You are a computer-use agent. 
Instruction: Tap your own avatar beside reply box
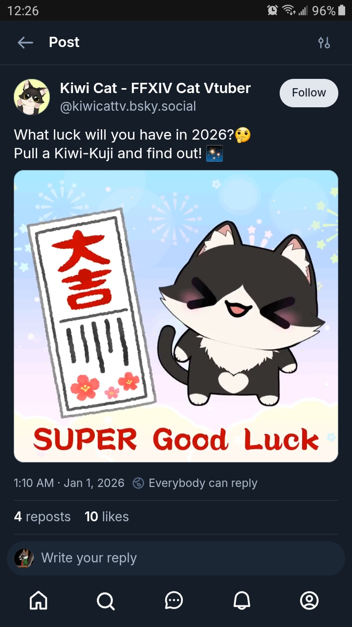tap(24, 558)
